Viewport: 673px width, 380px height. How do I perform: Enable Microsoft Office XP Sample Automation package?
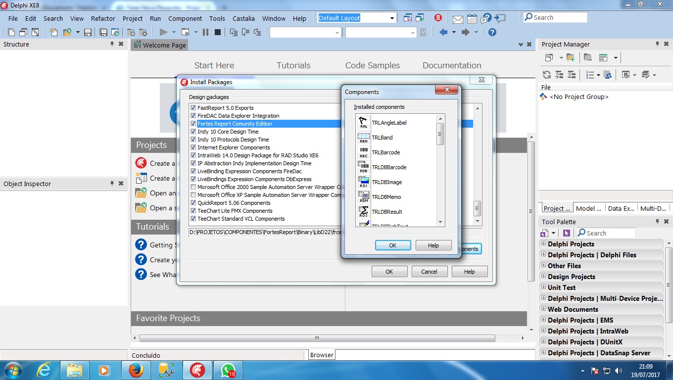pos(193,195)
